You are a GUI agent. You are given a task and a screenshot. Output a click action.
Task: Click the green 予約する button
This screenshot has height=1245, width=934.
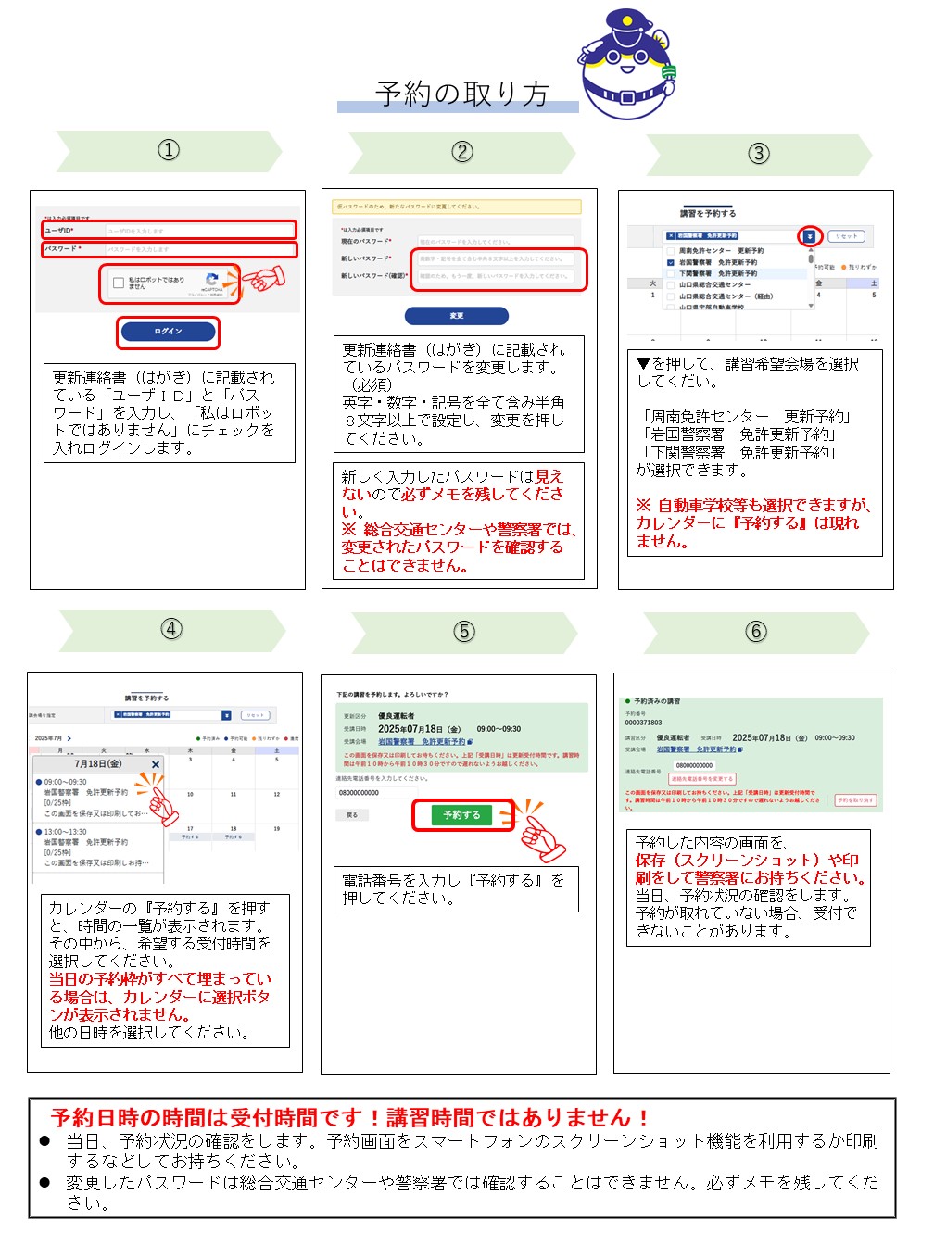(461, 815)
